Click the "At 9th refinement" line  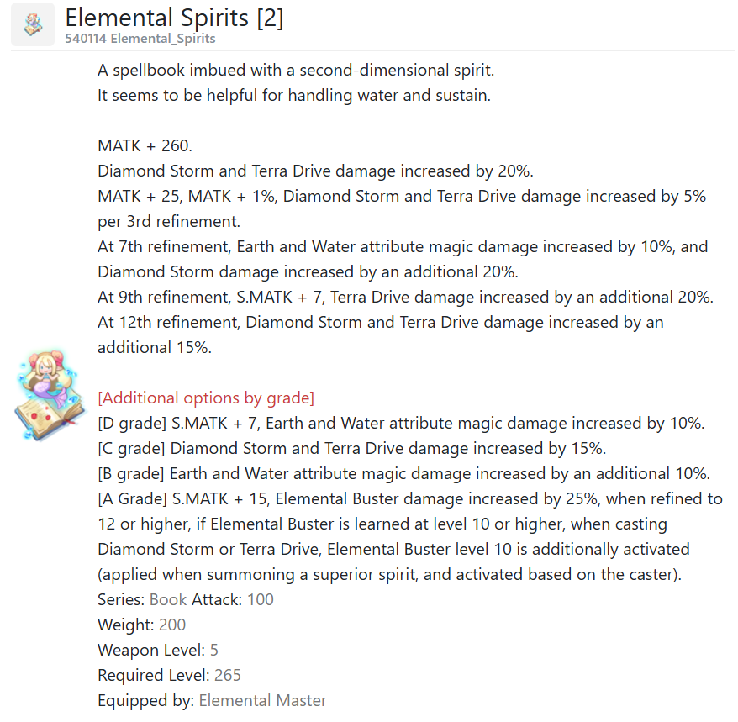click(x=405, y=297)
